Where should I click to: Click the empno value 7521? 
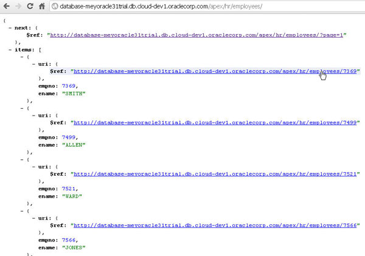tap(68, 189)
